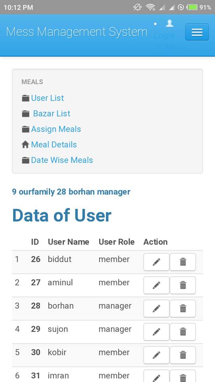Open the hamburger navigation menu
This screenshot has height=382, width=215.
197,32
